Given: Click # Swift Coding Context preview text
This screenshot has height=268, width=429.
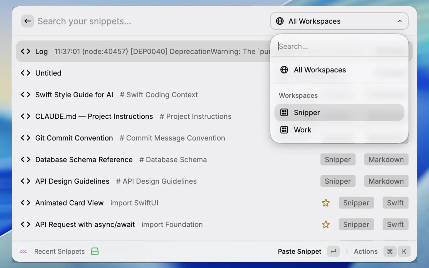Looking at the screenshot, I should coord(159,95).
